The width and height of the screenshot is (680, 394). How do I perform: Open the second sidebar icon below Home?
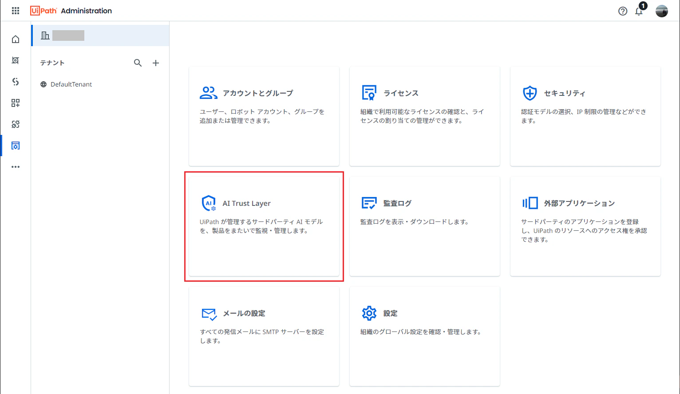click(x=16, y=60)
